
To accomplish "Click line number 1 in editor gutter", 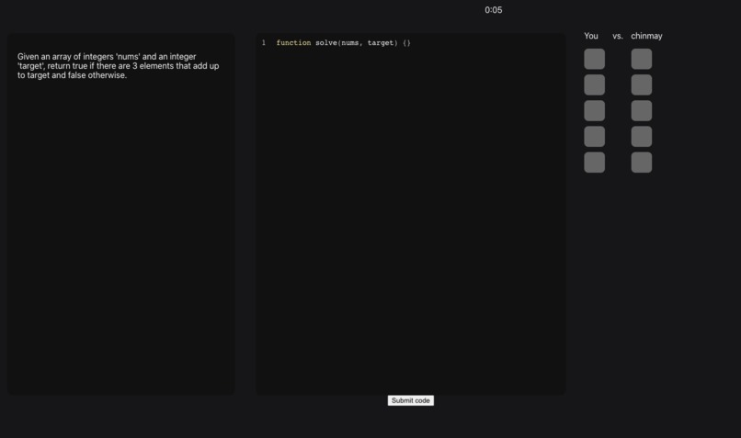I will pos(263,43).
